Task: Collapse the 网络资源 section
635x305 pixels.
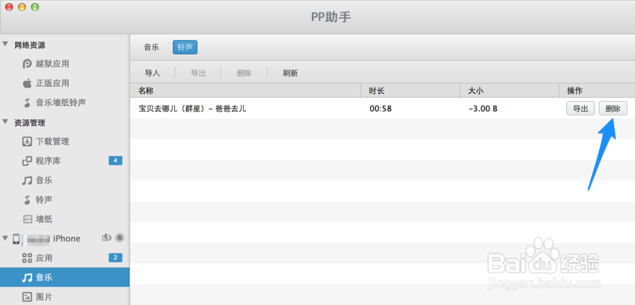Action: [x=6, y=44]
